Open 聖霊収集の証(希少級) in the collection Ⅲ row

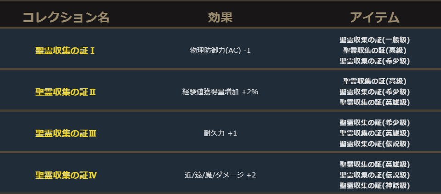(x=374, y=123)
